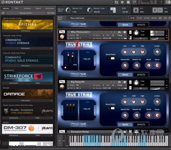Switch to the Expert tab

(x=38, y=8)
